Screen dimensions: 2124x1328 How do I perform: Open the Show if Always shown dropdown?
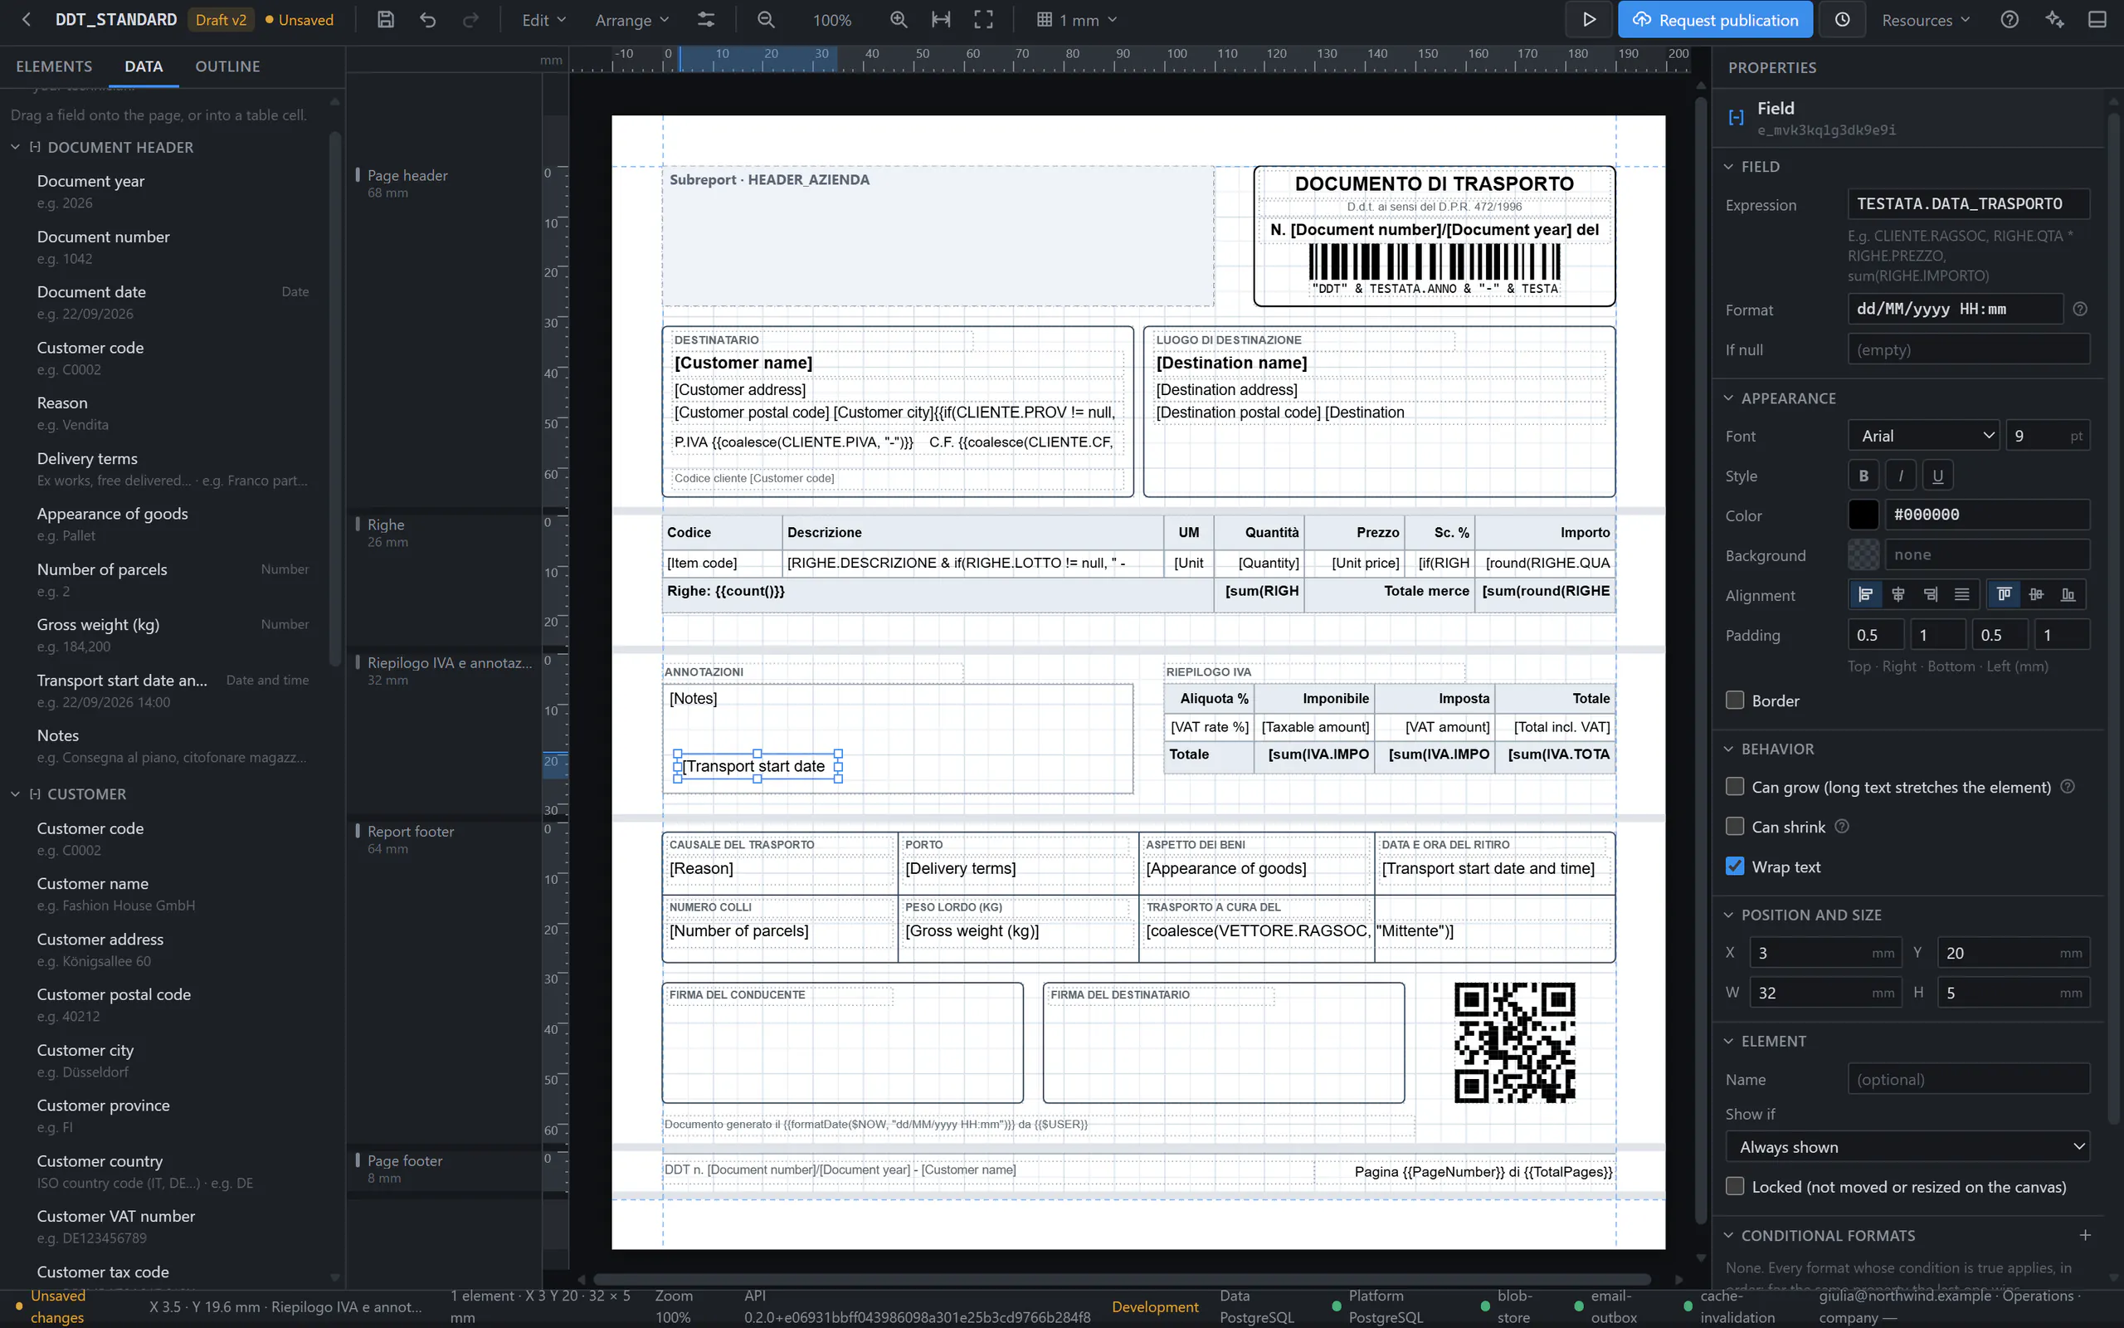tap(1907, 1147)
